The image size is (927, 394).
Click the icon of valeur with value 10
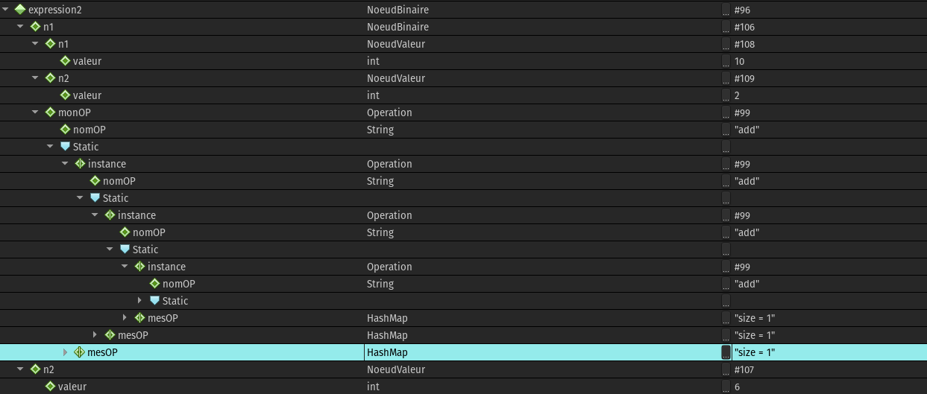point(65,61)
